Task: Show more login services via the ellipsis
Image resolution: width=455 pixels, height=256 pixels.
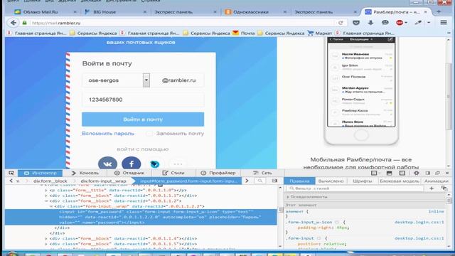Action: tap(178, 164)
